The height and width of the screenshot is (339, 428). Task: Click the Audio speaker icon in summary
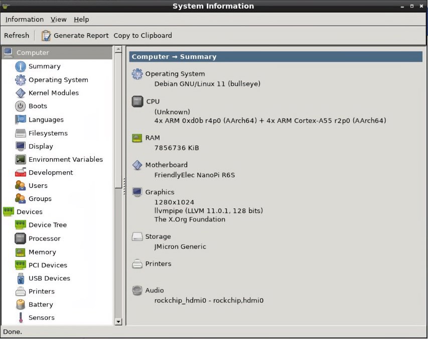pos(137,290)
